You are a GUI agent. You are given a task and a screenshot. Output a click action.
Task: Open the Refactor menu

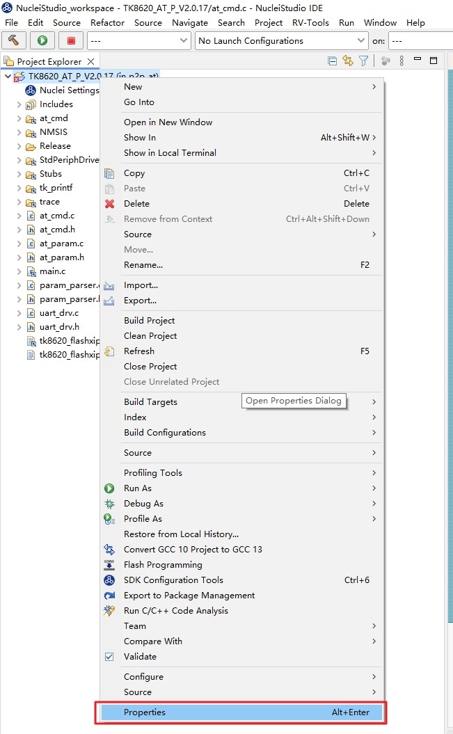pyautogui.click(x=107, y=22)
